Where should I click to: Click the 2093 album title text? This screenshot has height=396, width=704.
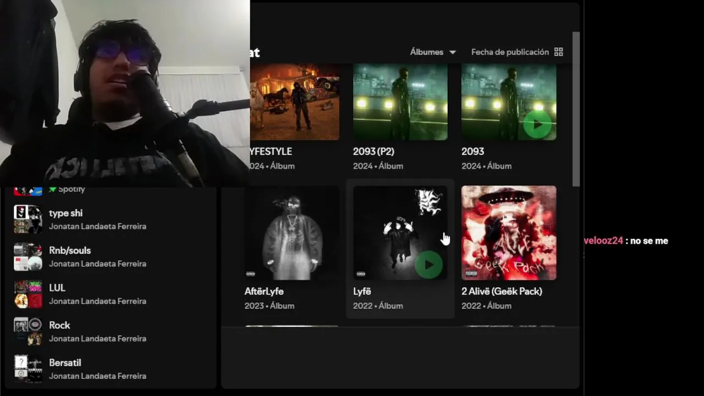472,151
